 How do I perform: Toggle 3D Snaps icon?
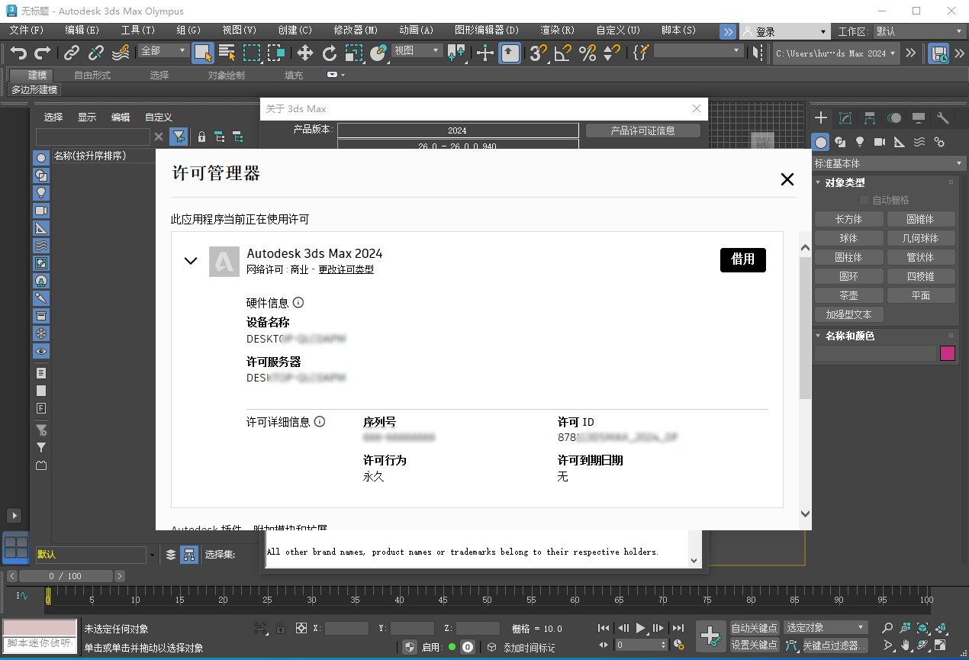coord(539,53)
